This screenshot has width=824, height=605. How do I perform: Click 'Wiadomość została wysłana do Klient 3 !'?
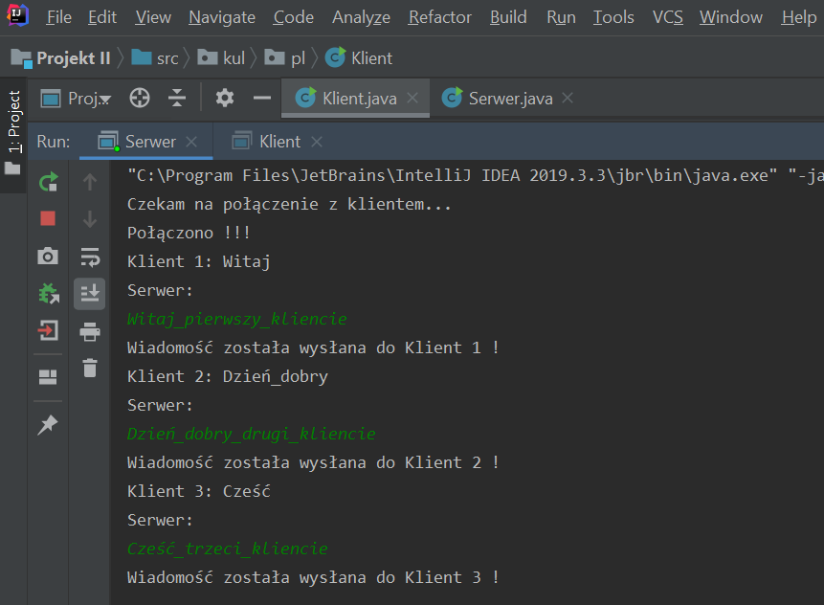tap(313, 577)
